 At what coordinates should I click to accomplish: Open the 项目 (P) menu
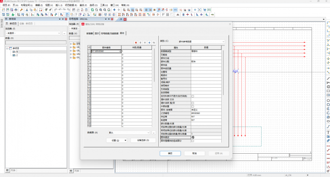click(x=6, y=5)
